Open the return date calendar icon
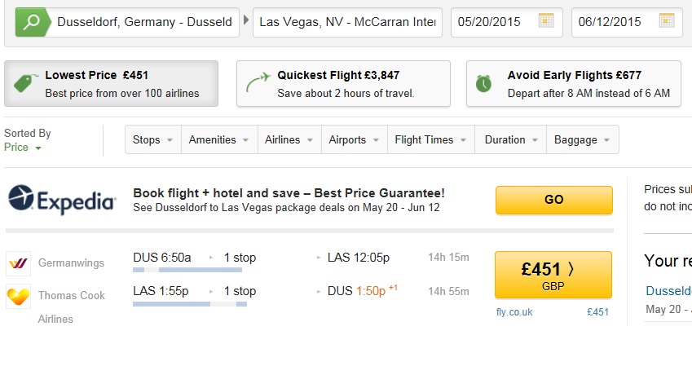 coord(667,20)
